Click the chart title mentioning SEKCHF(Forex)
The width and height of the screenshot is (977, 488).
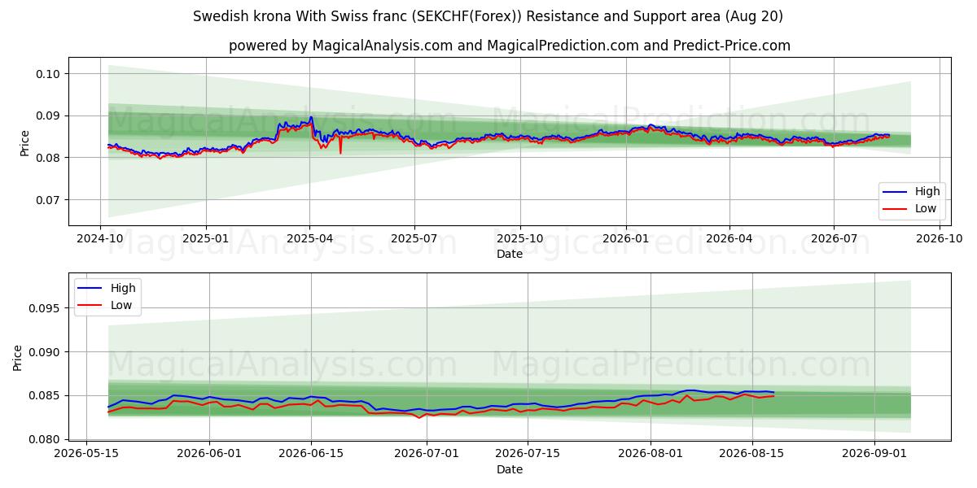[488, 16]
